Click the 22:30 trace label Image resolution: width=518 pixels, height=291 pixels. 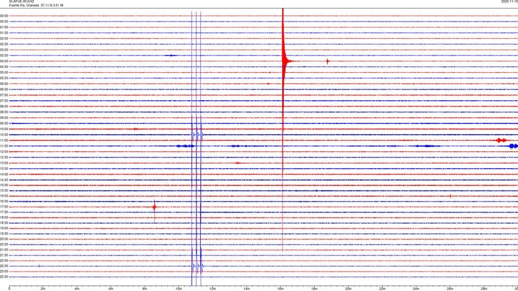(x=4, y=266)
